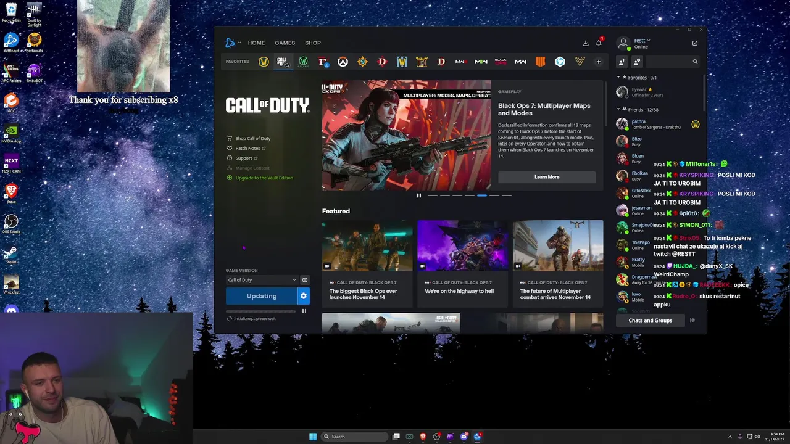Open Brave browser from taskbar
This screenshot has width=790, height=444.
(423, 437)
